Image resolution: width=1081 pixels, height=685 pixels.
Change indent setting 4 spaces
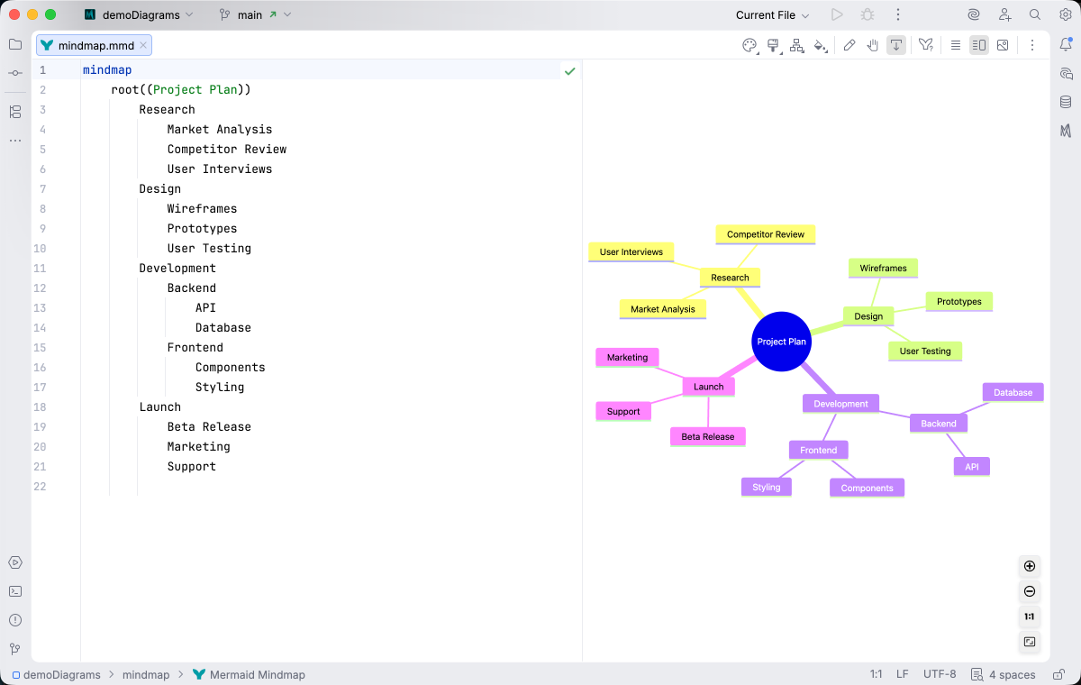click(1013, 674)
